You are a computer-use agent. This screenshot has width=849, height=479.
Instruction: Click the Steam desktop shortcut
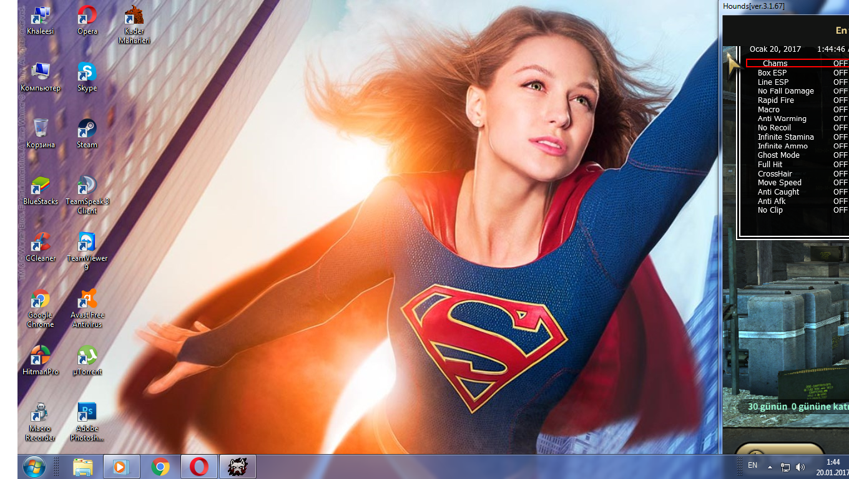pyautogui.click(x=87, y=133)
